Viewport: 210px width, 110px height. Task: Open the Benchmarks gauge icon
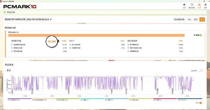[x=192, y=5]
